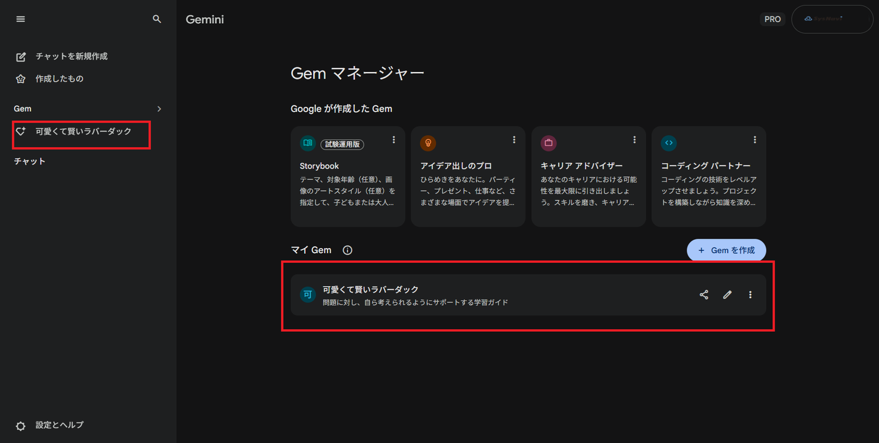Click the Gem を作成 button
Image resolution: width=879 pixels, height=443 pixels.
point(726,250)
